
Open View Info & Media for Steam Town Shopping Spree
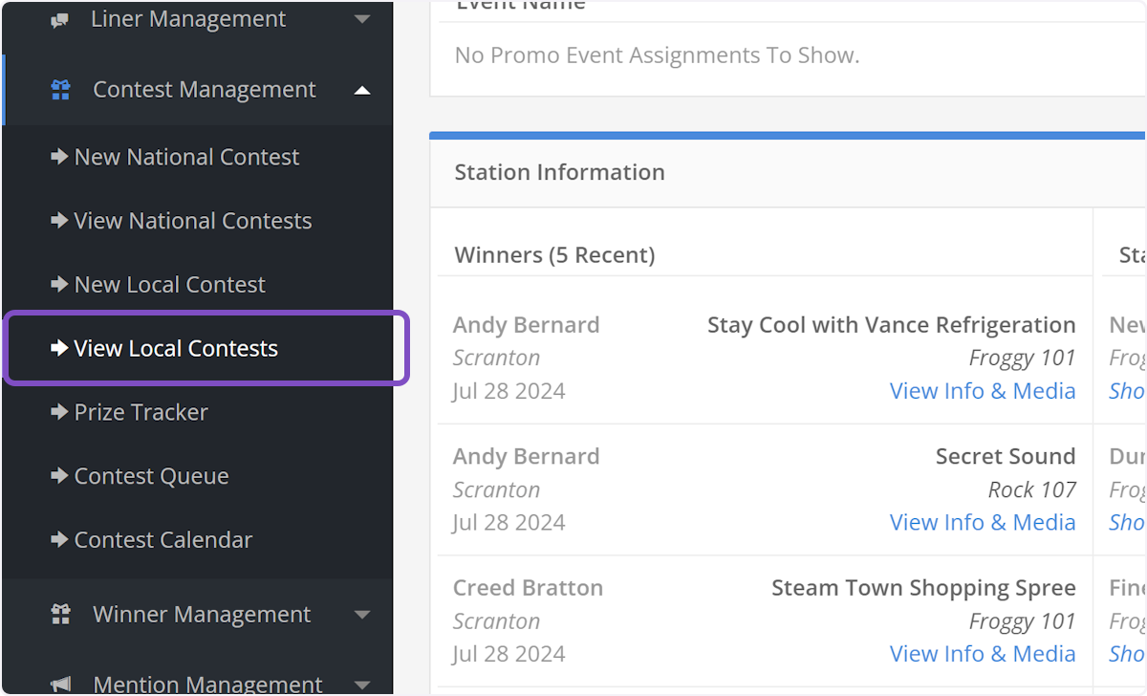coord(983,653)
